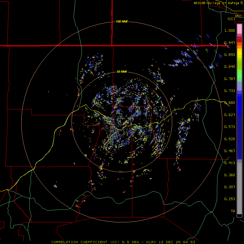The image size is (244, 244).
Task: Select the 0.520 scale value
Action: tap(230, 139)
